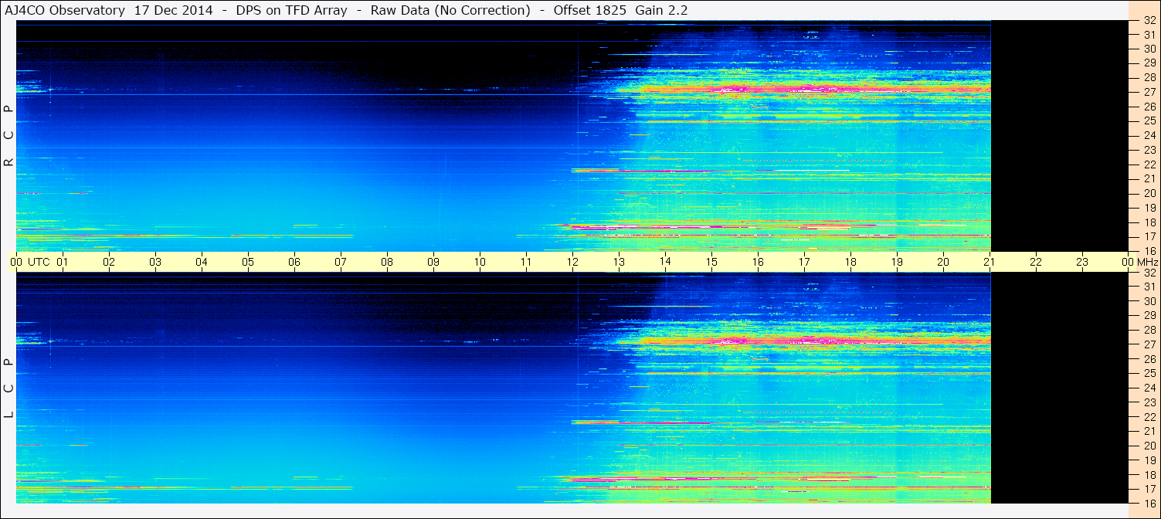Click the 12 hour mark on the UTC axis
Viewport: 1161px width, 519px height.
[572, 262]
